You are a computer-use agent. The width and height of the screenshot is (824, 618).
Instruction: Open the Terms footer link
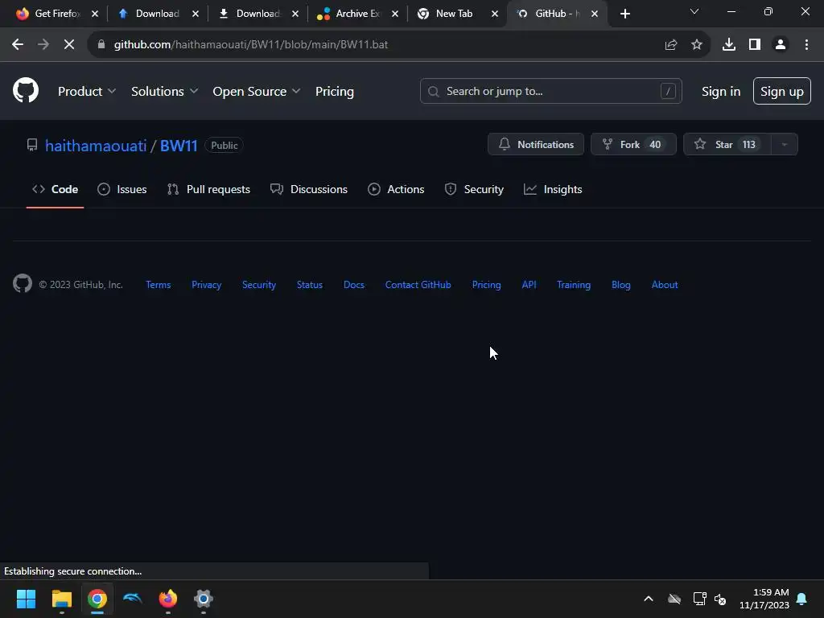coord(159,285)
